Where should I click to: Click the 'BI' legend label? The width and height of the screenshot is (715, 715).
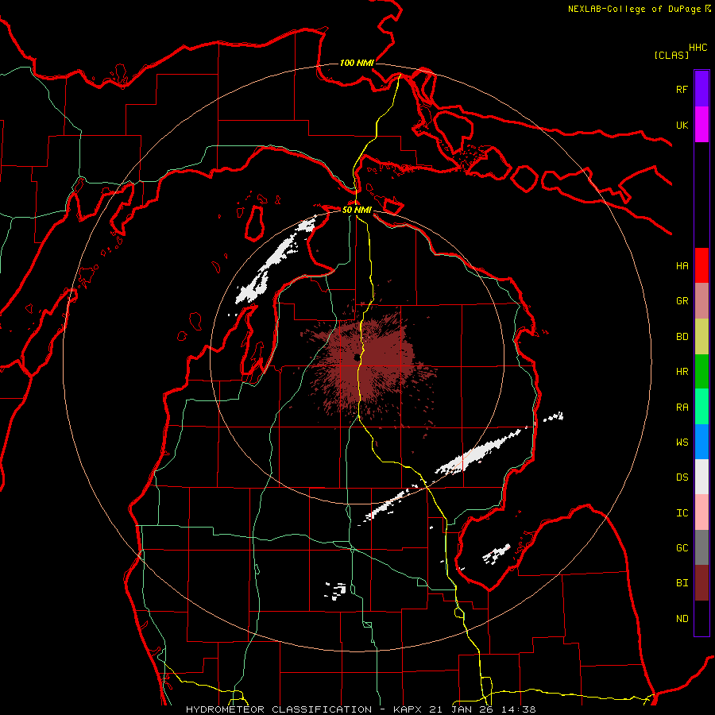pos(682,583)
